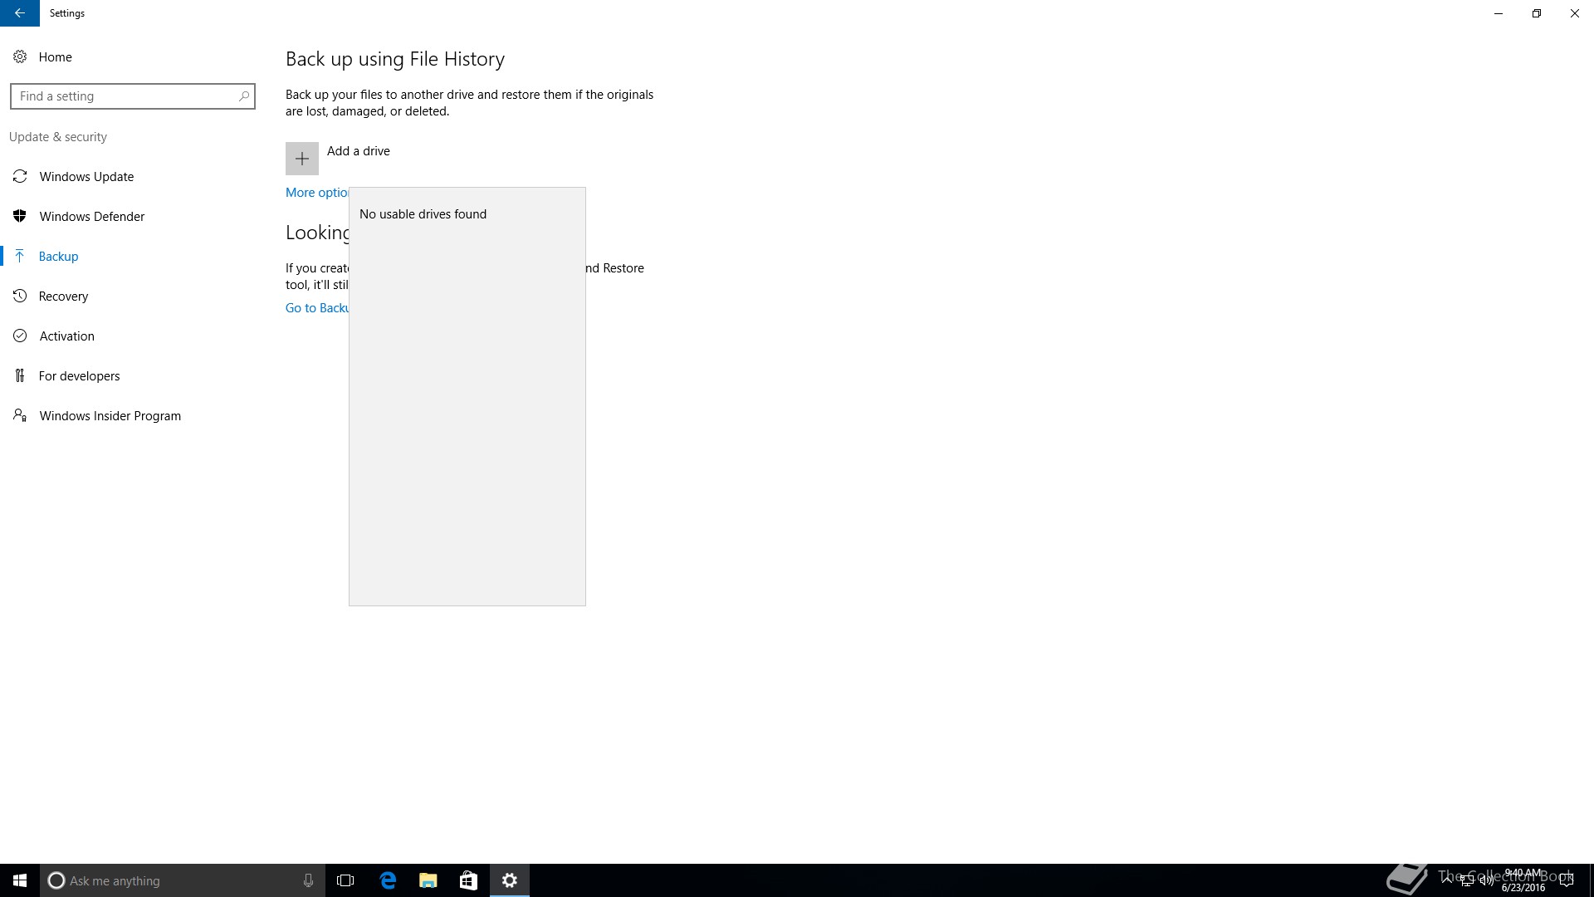Open the Recovery section
The height and width of the screenshot is (897, 1594).
pos(63,297)
